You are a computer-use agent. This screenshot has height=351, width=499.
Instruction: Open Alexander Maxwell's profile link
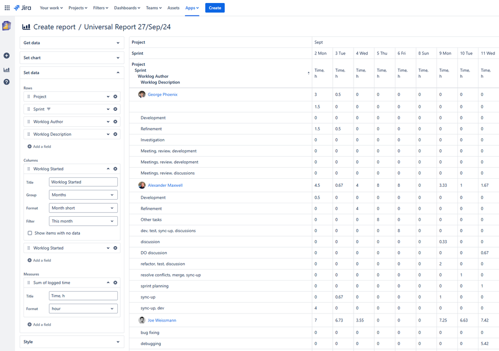tap(165, 185)
